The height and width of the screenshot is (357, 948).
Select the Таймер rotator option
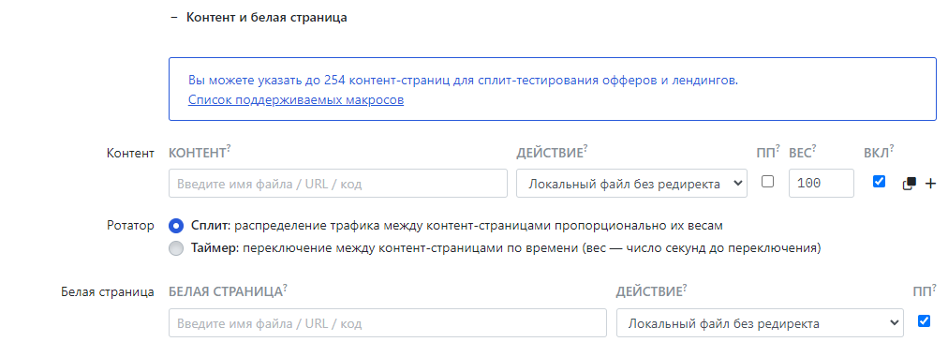(x=176, y=248)
